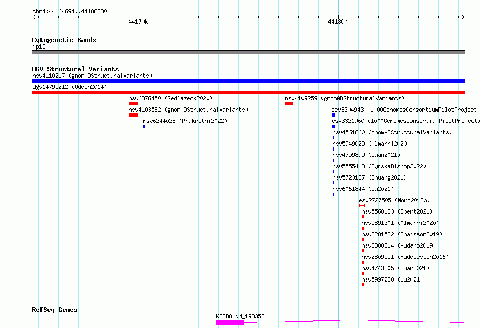The width and height of the screenshot is (480, 328).
Task: Open variant nsv6376450 (Sedlazeck2020)
Action: pyautogui.click(x=170, y=98)
